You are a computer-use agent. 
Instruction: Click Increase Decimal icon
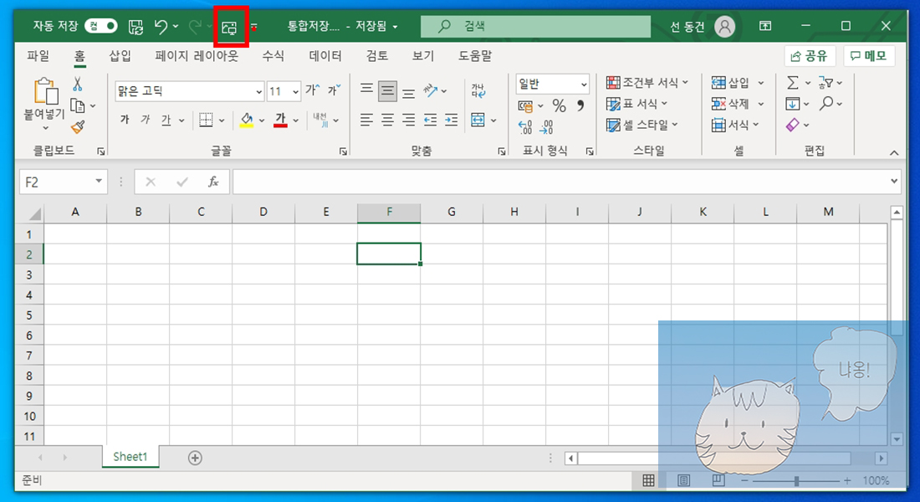pyautogui.click(x=525, y=127)
